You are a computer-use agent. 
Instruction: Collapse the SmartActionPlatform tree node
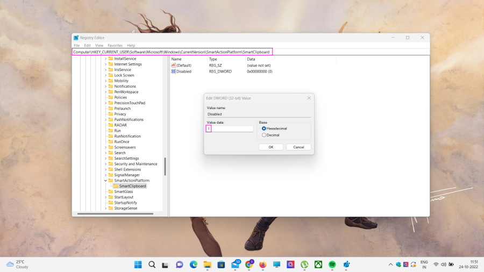[x=105, y=181]
